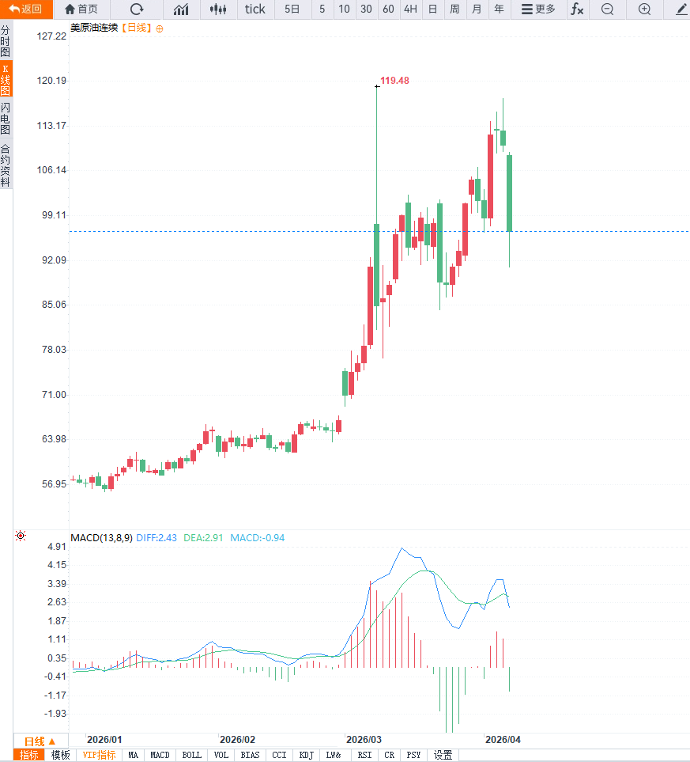This screenshot has width=690, height=762.
Task: Open the trend line chart icon
Action: click(181, 9)
